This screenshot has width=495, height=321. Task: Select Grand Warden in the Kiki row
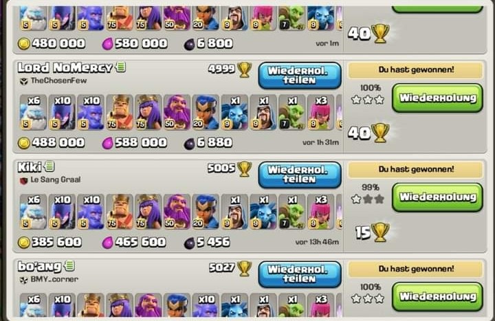(177, 211)
